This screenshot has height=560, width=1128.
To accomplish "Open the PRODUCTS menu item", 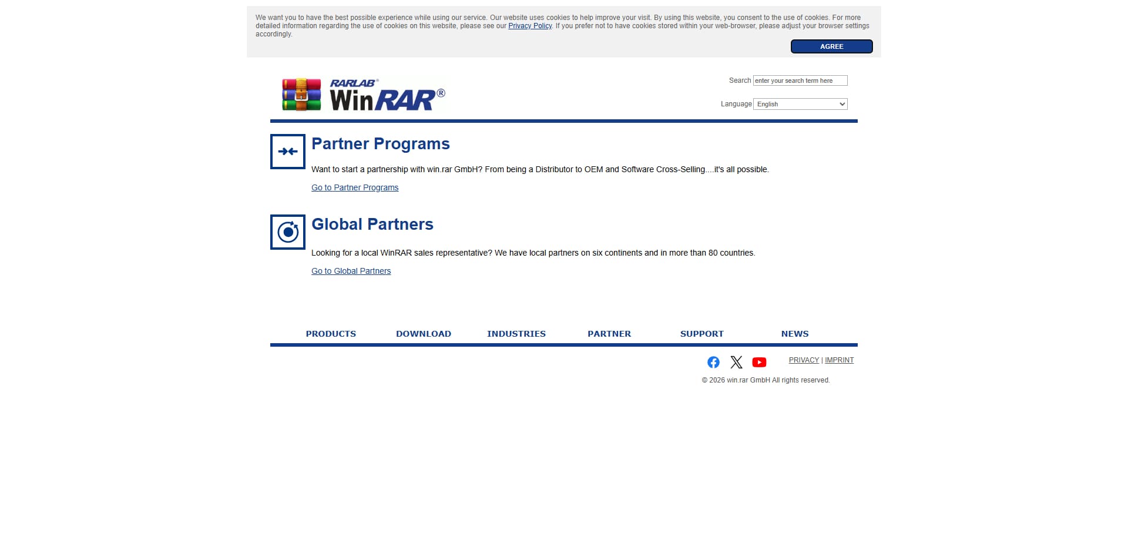I will tap(331, 334).
